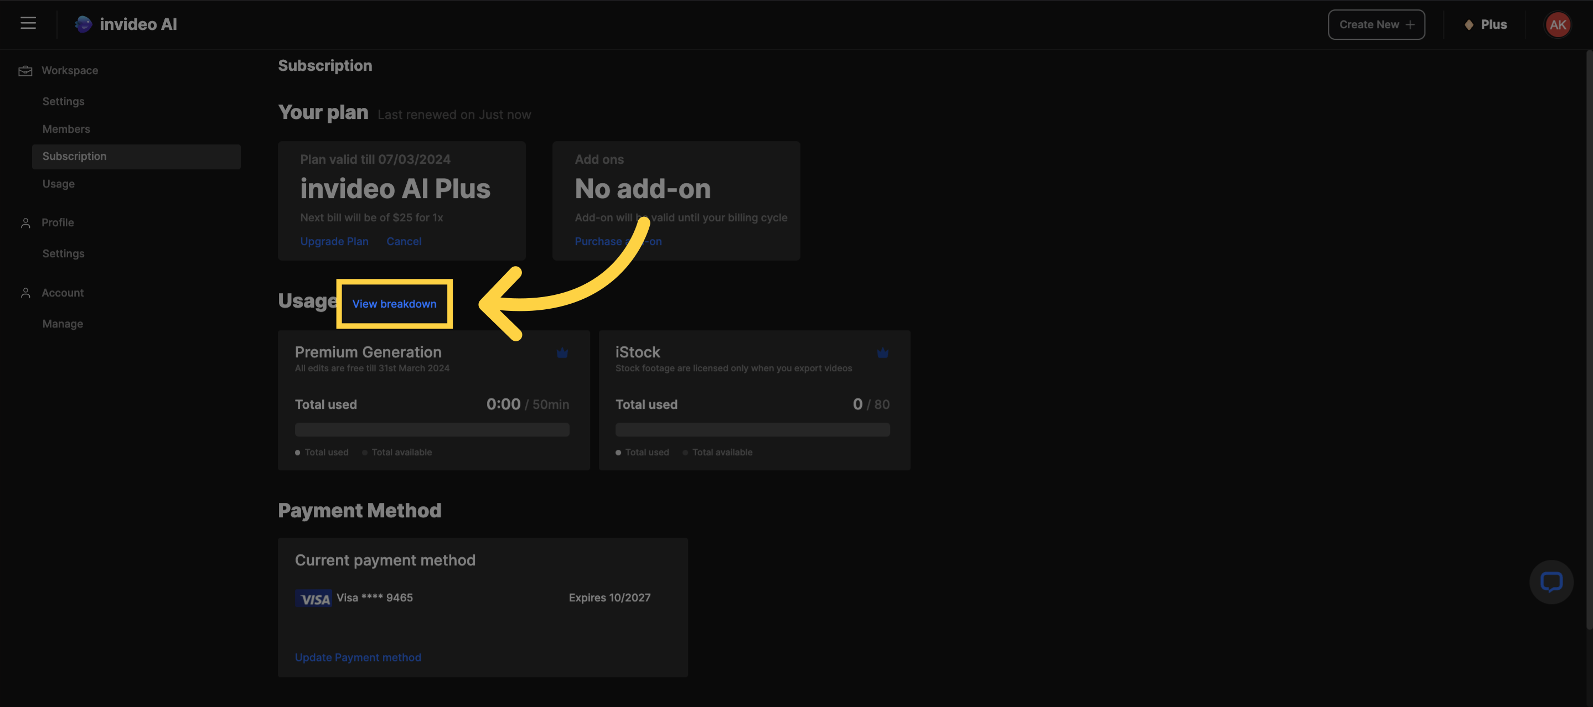Open Profile Settings in the sidebar
The height and width of the screenshot is (707, 1593).
[x=63, y=253]
